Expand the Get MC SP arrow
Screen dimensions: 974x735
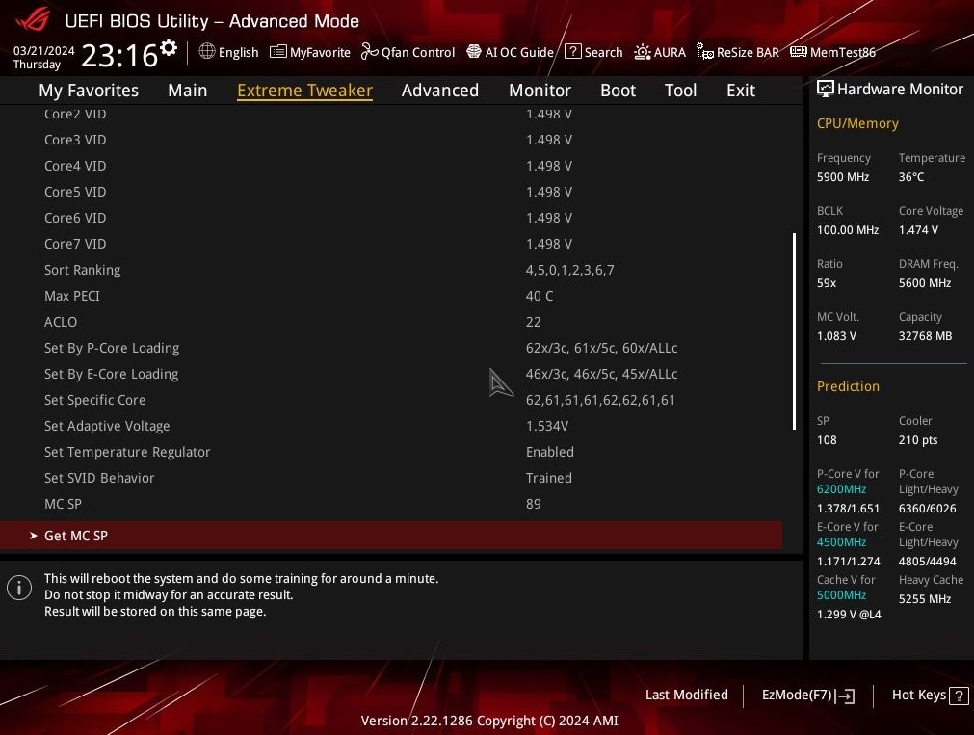pos(34,536)
